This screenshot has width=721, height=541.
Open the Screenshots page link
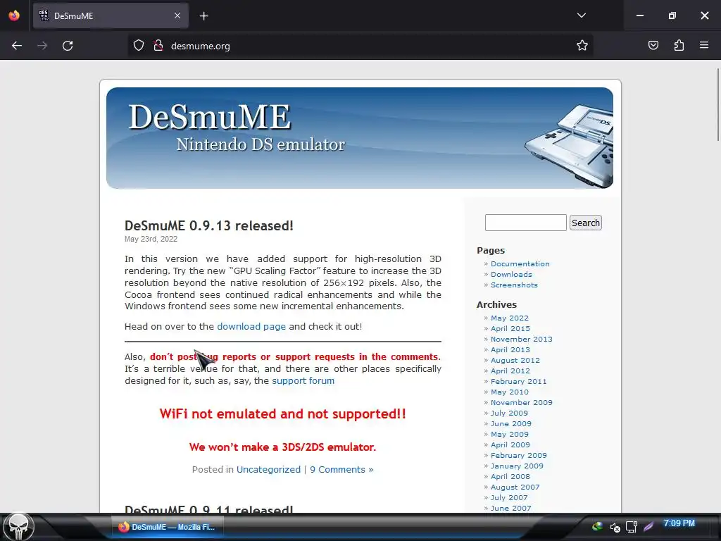(x=514, y=285)
